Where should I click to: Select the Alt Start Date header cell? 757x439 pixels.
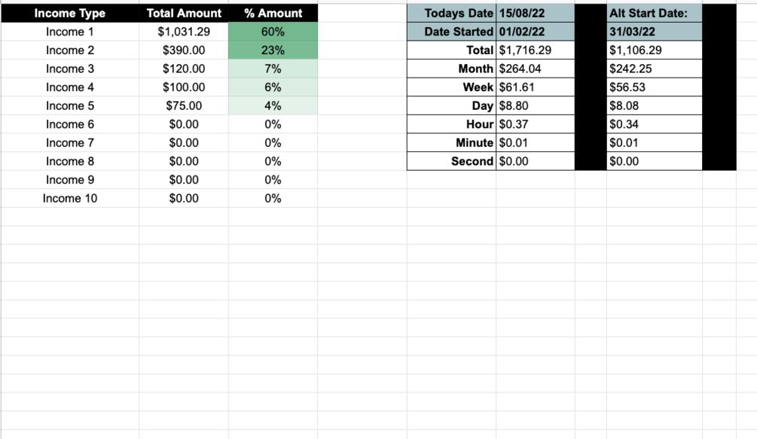click(654, 14)
